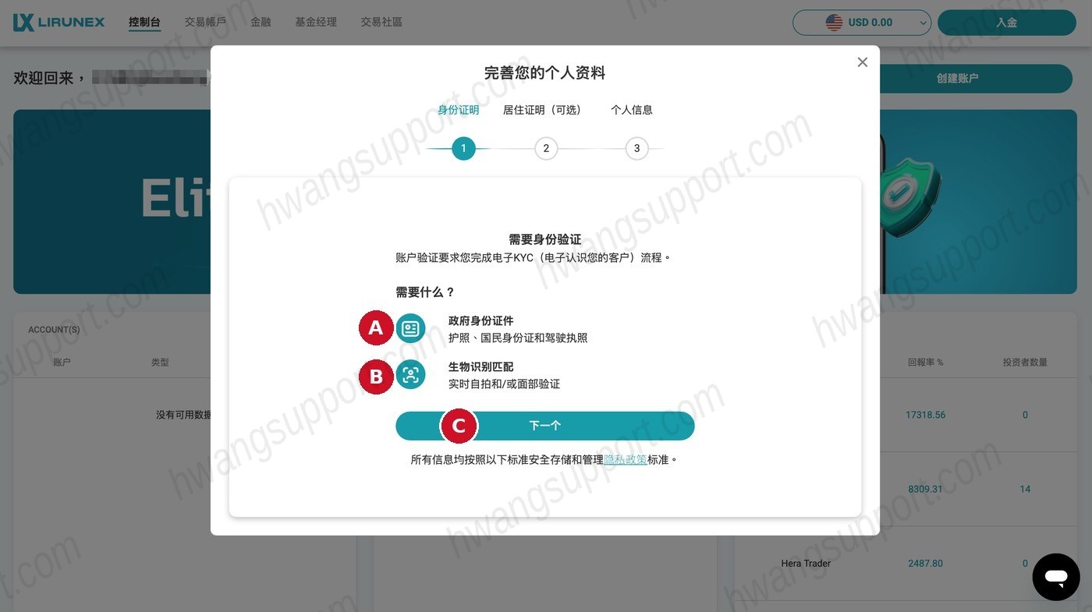1092x612 pixels.
Task: Open the 隐私政策 link
Action: pyautogui.click(x=626, y=460)
